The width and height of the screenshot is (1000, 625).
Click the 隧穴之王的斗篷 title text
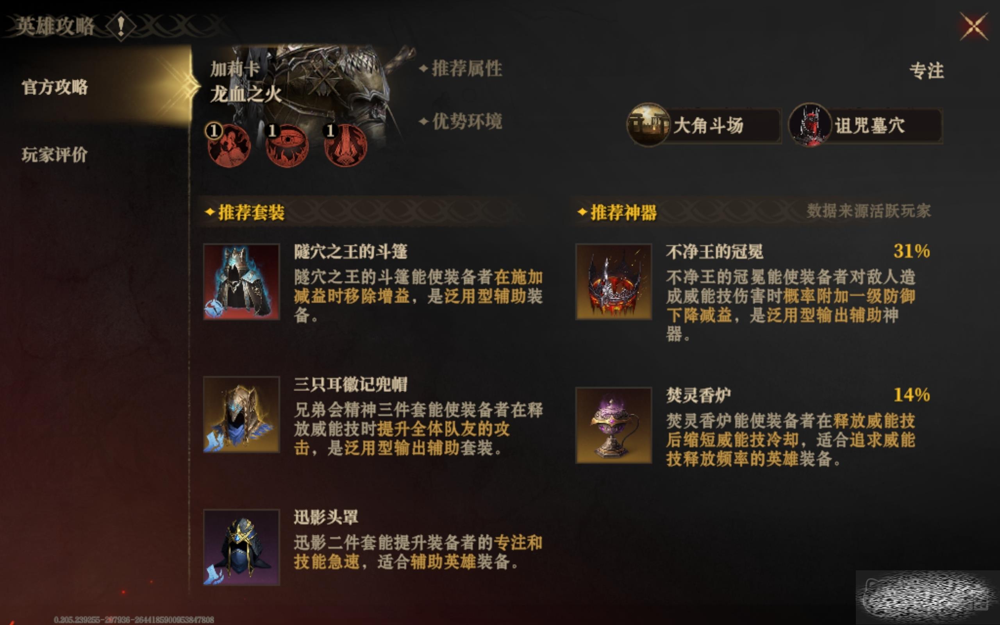point(350,251)
